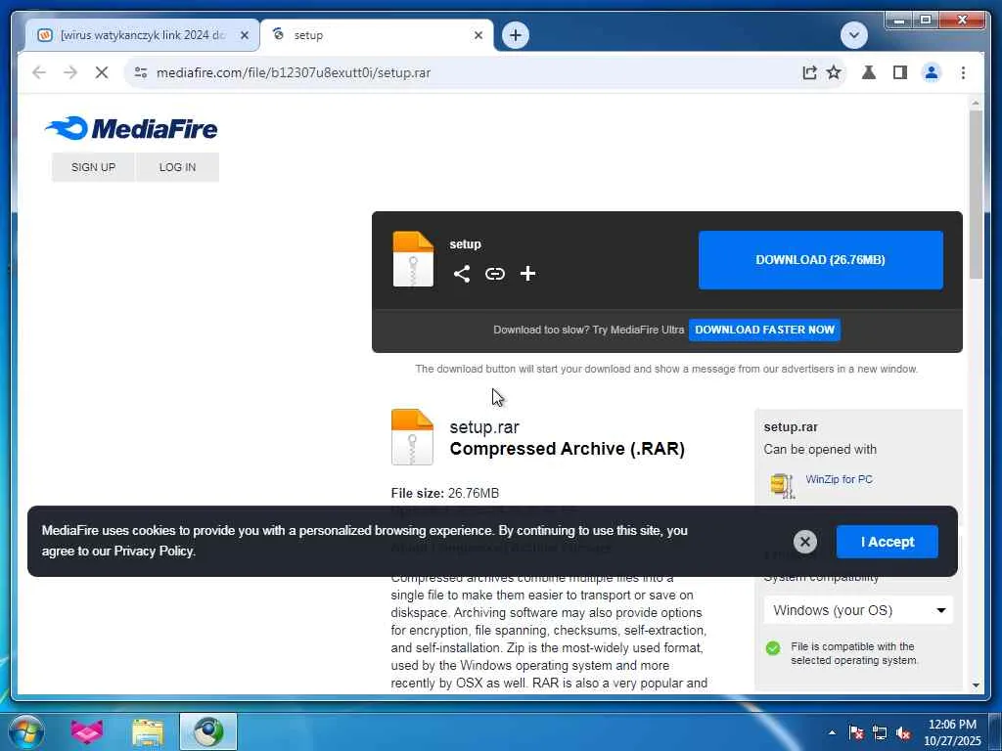The width and height of the screenshot is (1002, 751).
Task: Click the network tray icon
Action: pos(880,732)
